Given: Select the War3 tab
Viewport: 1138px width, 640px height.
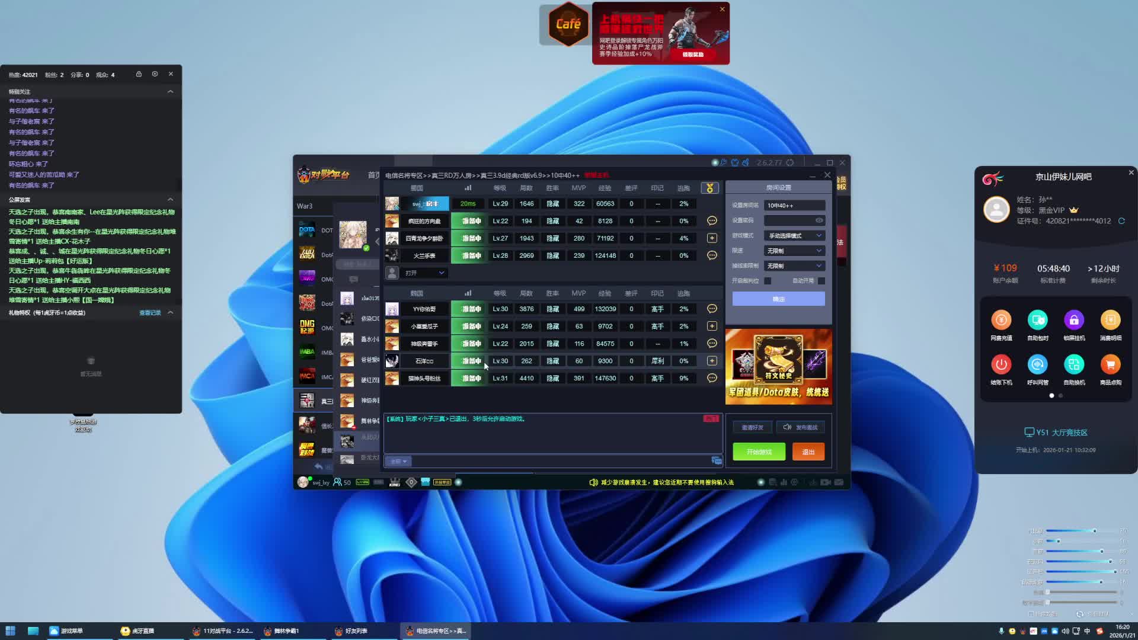Looking at the screenshot, I should (x=305, y=206).
